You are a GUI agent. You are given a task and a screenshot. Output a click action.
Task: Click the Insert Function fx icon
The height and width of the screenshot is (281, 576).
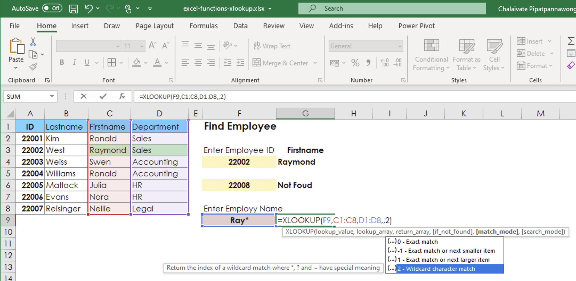pos(122,96)
